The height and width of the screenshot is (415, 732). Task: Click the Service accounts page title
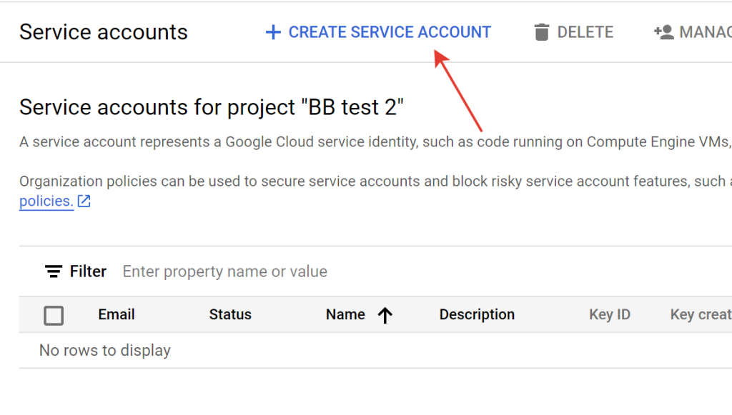pos(103,32)
